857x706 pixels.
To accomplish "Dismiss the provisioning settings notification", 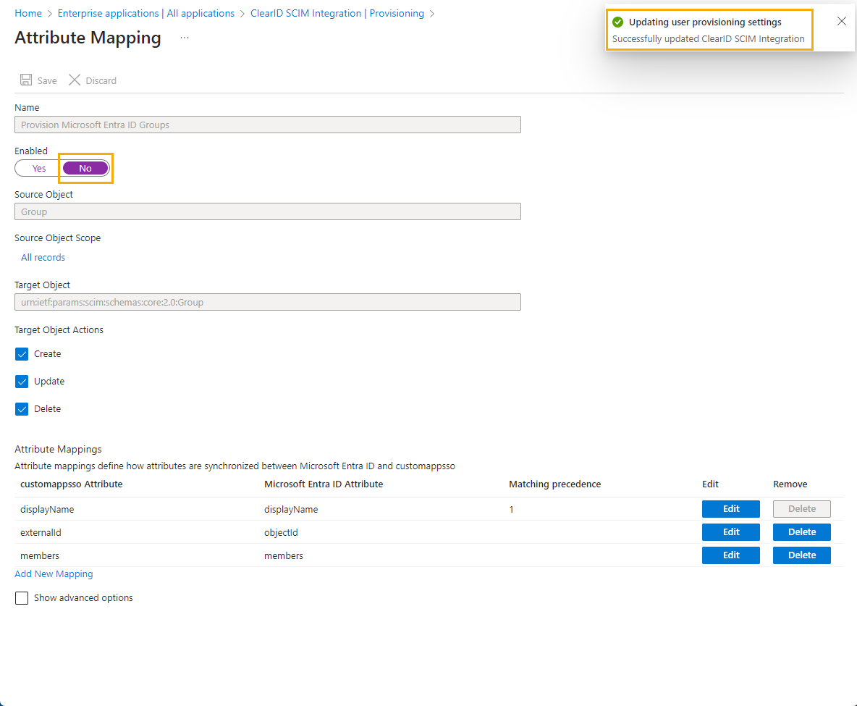I will coord(841,21).
